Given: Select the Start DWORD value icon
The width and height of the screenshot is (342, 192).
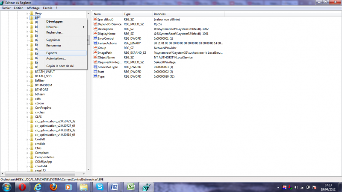Looking at the screenshot, I should (95, 72).
